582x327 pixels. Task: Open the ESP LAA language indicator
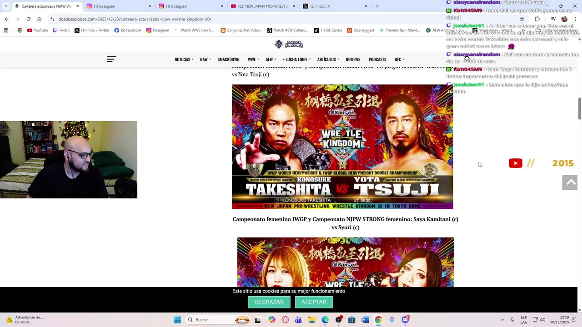[x=524, y=320]
